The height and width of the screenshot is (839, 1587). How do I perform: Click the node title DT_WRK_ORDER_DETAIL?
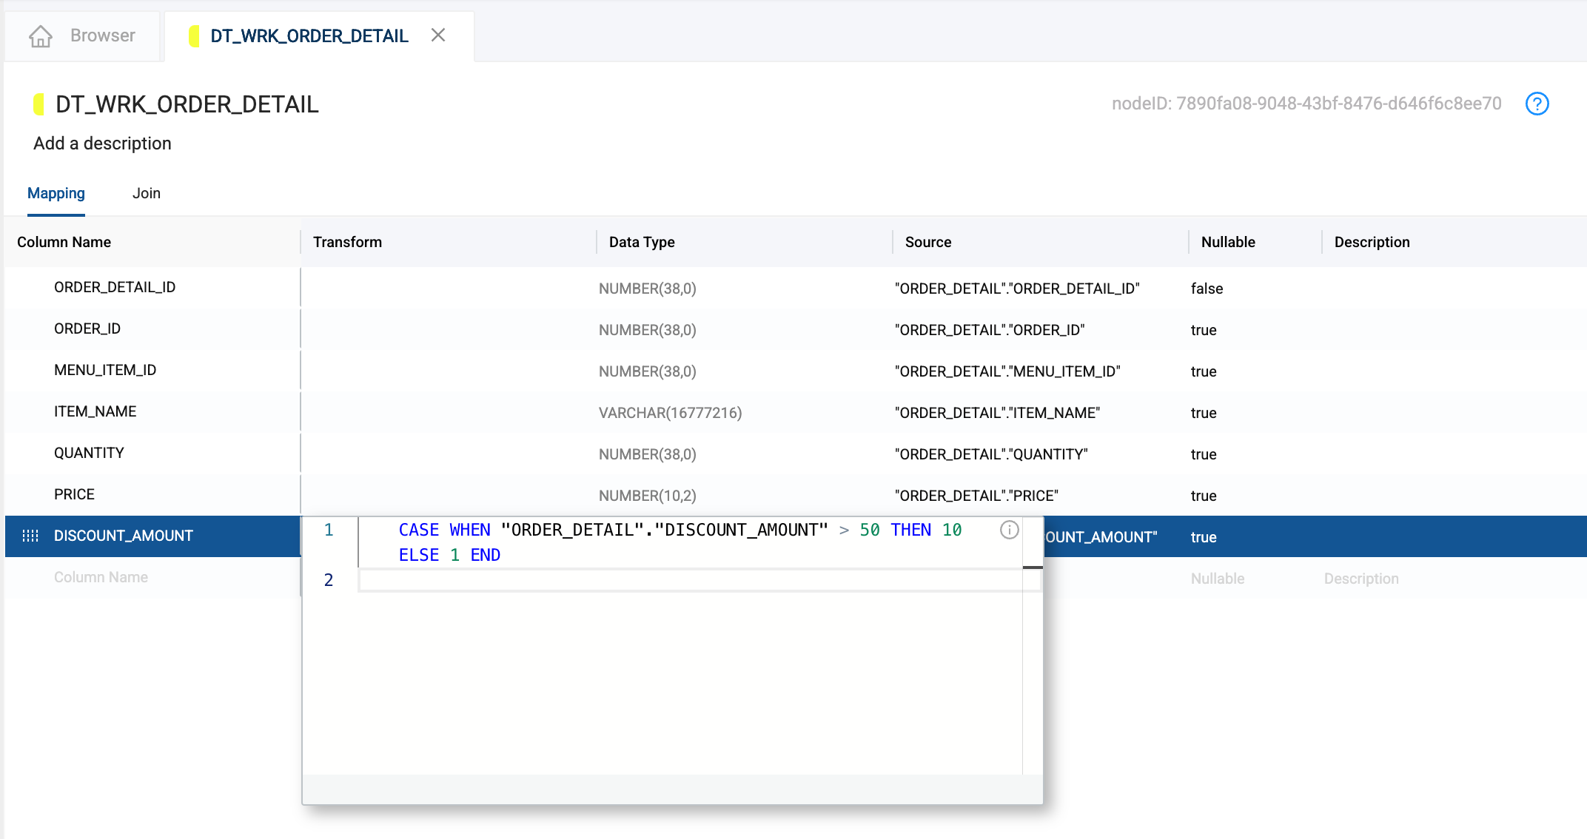pyautogui.click(x=187, y=104)
